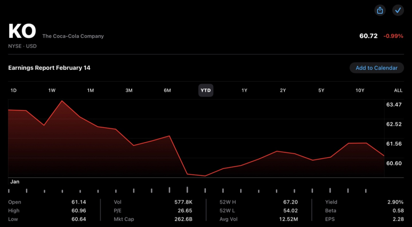The height and width of the screenshot is (227, 412).
Task: Click the tallest volume bar
Action: [x=187, y=190]
